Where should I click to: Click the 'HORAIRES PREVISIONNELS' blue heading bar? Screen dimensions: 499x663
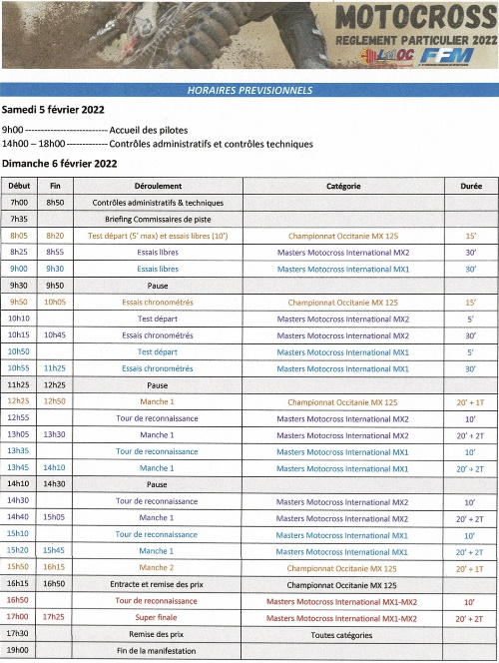pos(249,90)
